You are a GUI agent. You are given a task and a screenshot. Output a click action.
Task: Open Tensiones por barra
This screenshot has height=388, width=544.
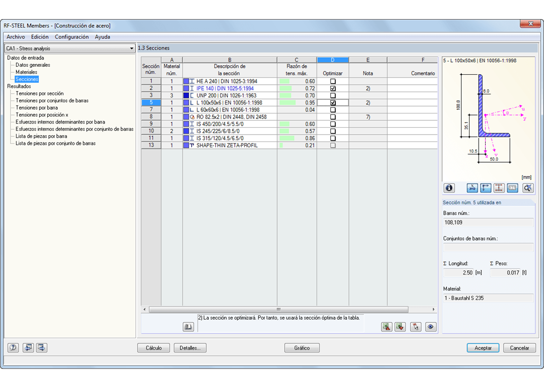[37, 108]
